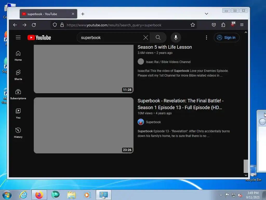Switch to the superbook - YouTube tab
The image size is (266, 200).
coord(48,14)
